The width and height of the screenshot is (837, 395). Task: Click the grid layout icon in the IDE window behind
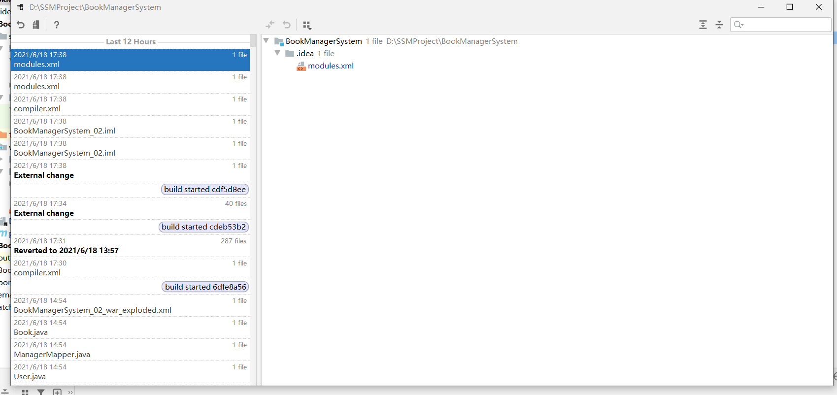(x=25, y=392)
